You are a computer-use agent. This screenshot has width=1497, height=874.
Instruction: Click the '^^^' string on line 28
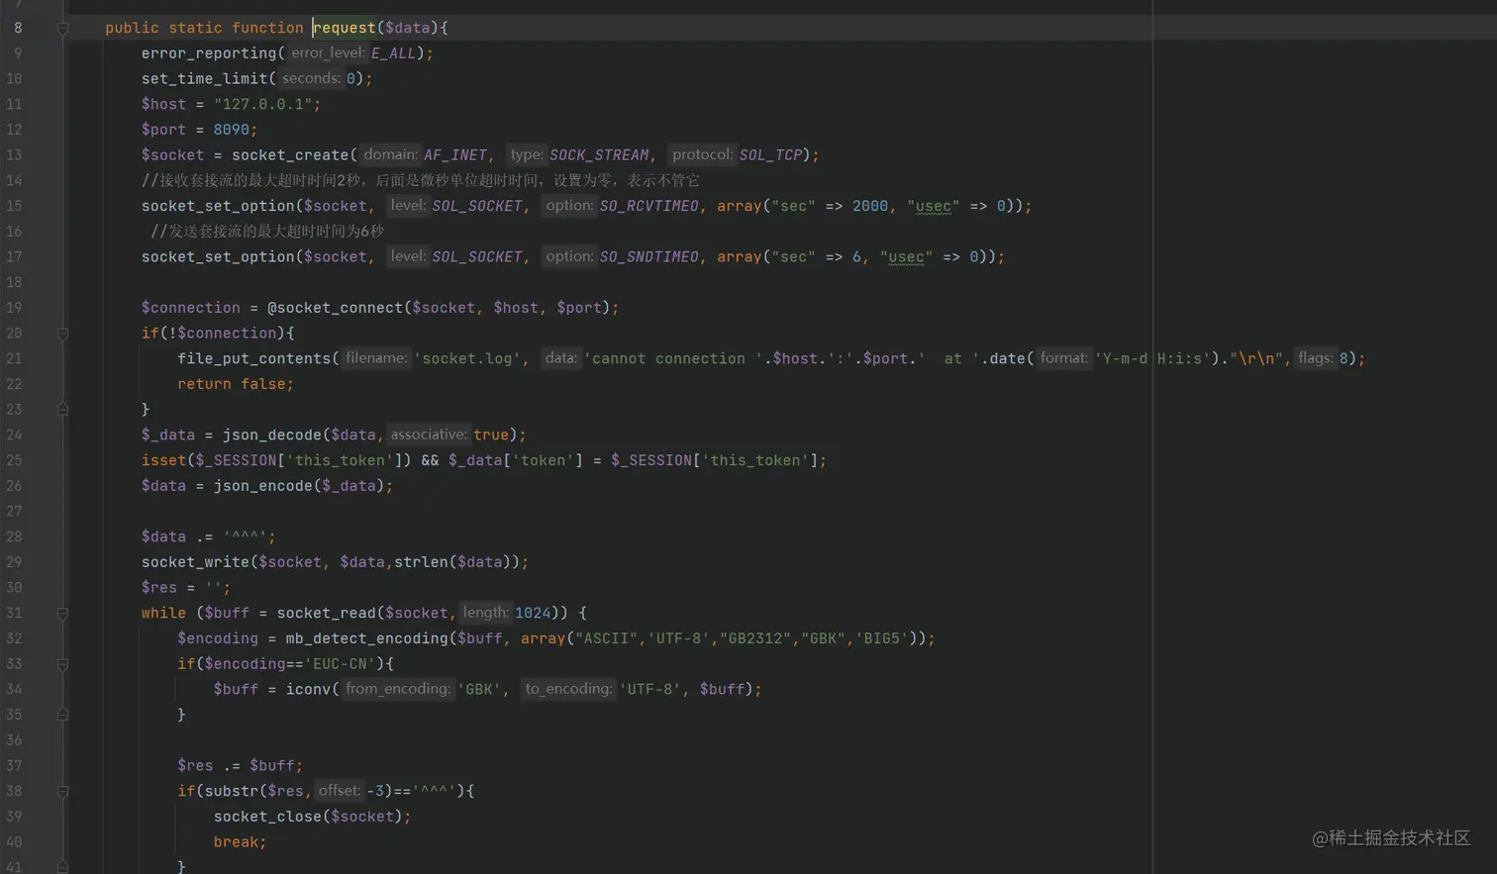click(x=245, y=536)
